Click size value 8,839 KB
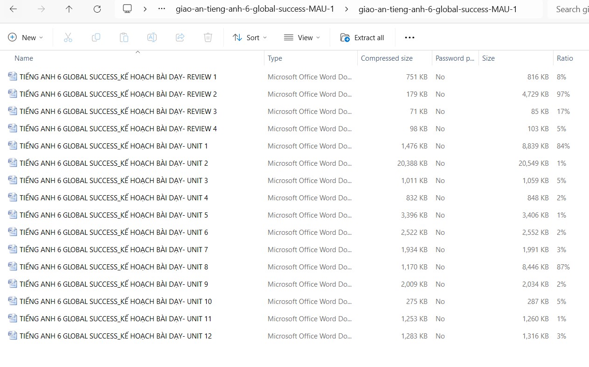 click(x=535, y=146)
